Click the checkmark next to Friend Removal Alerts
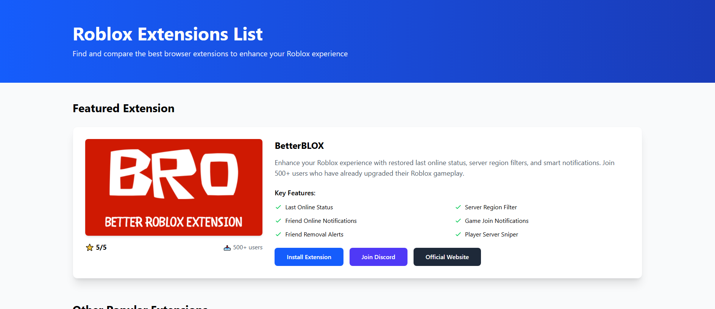The height and width of the screenshot is (309, 715). point(278,234)
